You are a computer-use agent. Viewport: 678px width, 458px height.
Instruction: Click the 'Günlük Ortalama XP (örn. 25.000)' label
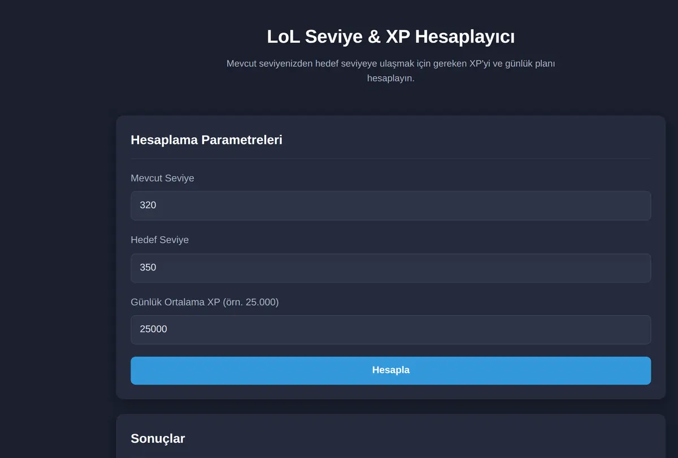[205, 302]
